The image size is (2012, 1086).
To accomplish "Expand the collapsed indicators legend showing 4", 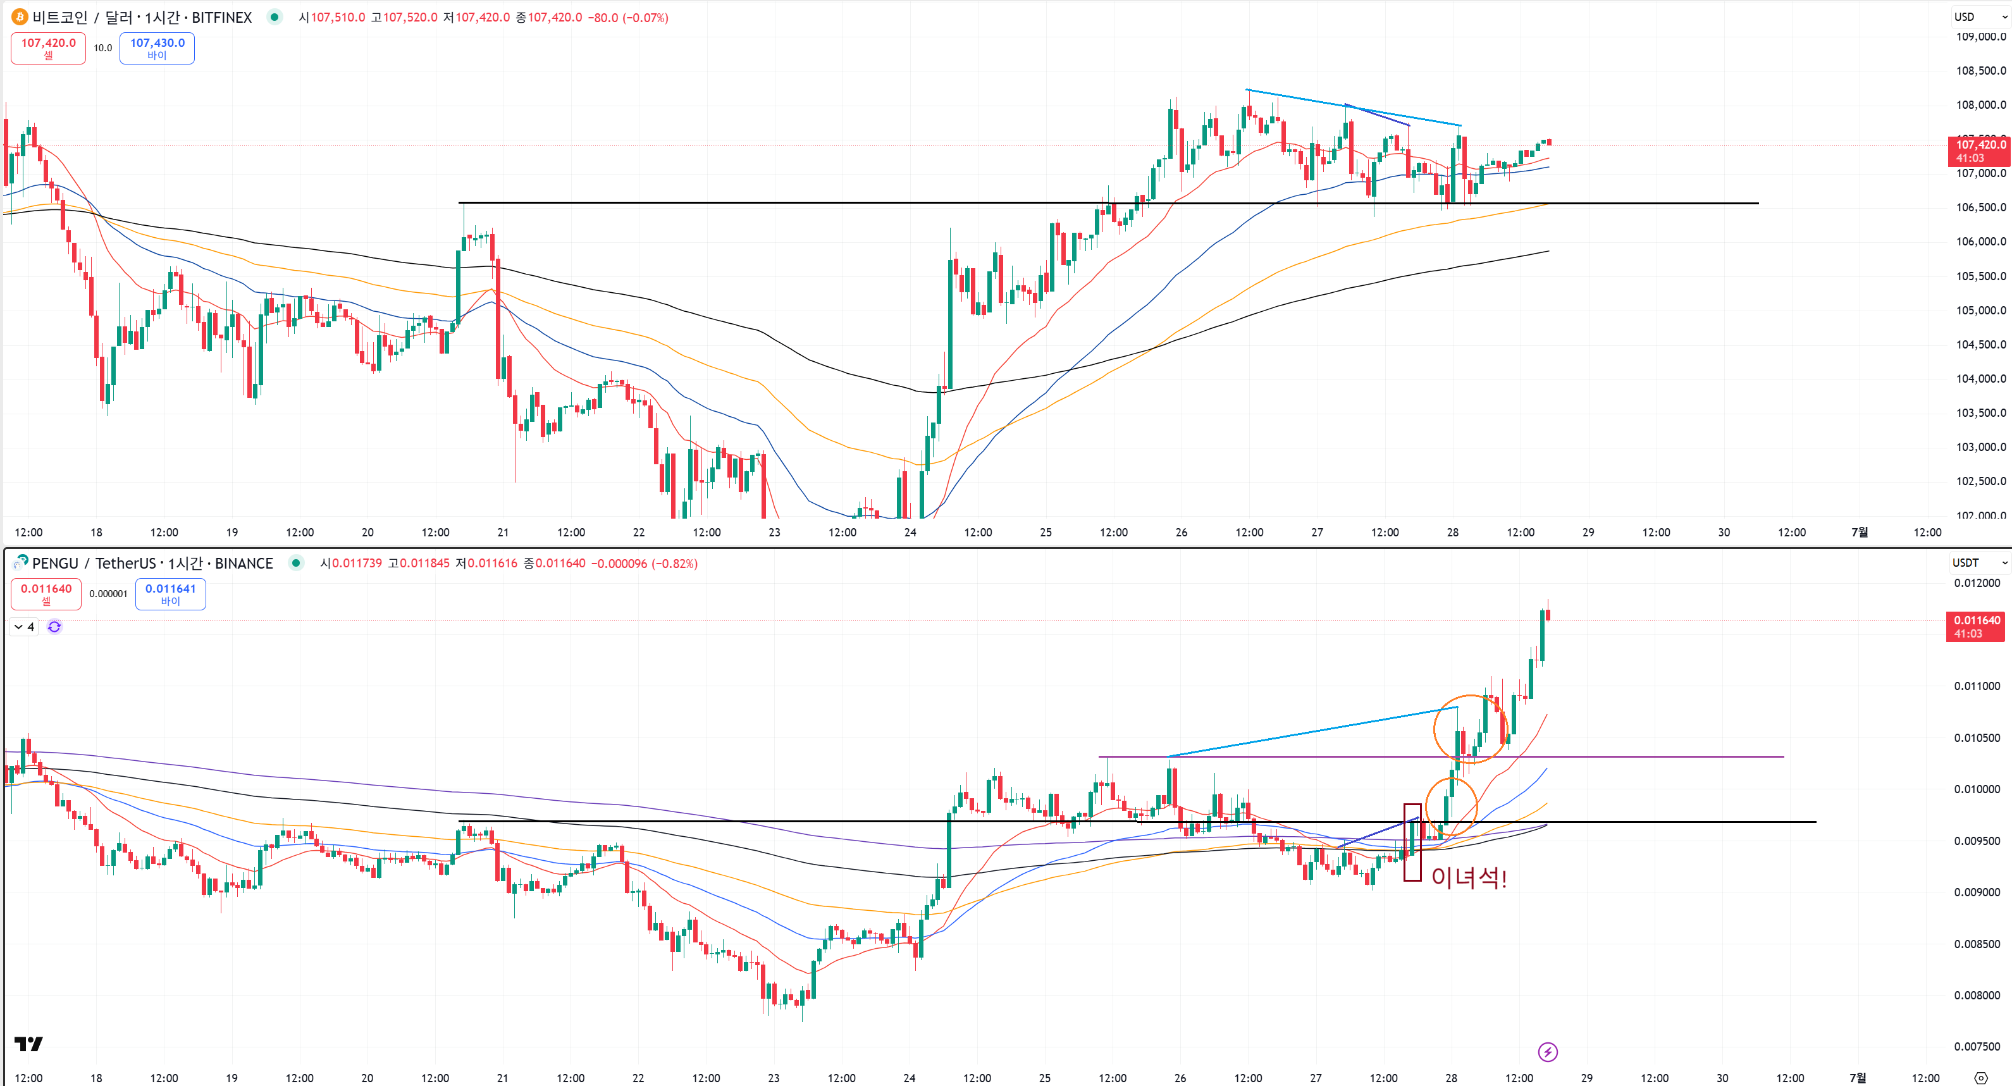I will 23,627.
